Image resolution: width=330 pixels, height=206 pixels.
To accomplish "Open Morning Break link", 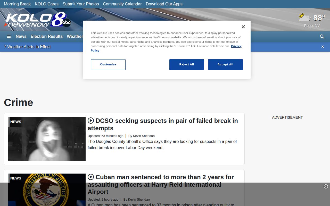I will click(17, 4).
